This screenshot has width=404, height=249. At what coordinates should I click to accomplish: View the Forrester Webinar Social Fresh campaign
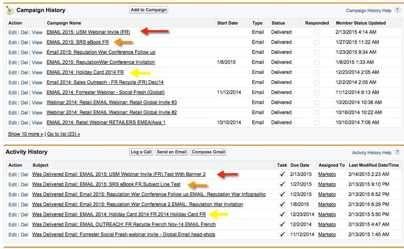point(37,92)
